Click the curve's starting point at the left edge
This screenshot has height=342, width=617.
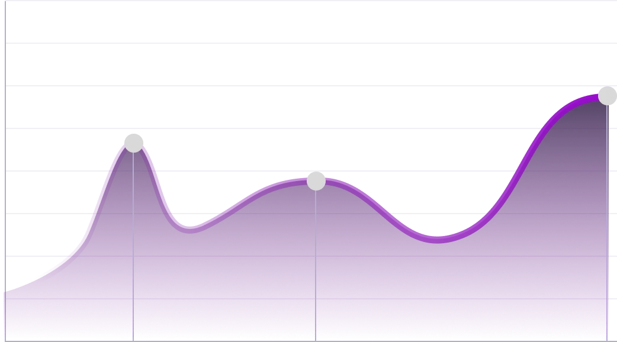(7, 291)
